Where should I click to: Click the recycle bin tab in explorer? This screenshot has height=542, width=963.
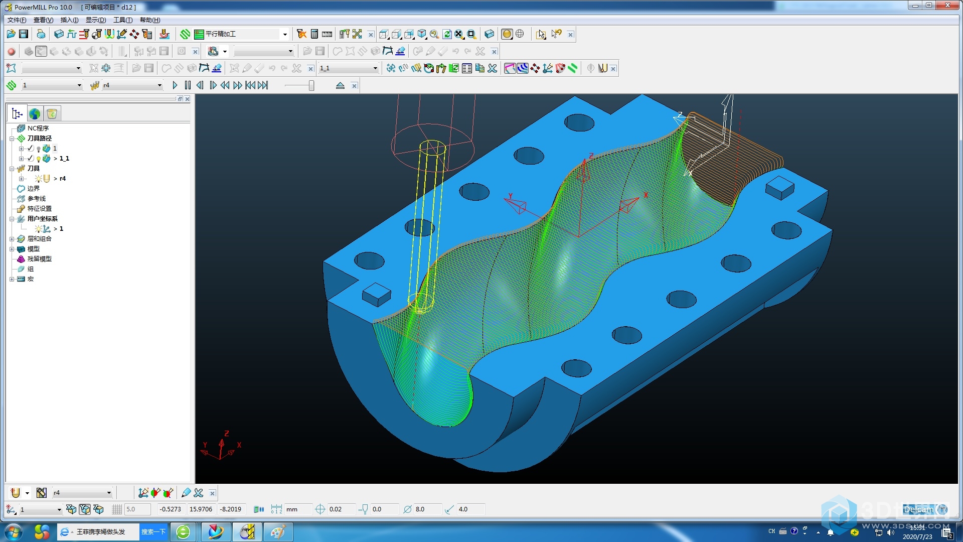click(x=52, y=113)
